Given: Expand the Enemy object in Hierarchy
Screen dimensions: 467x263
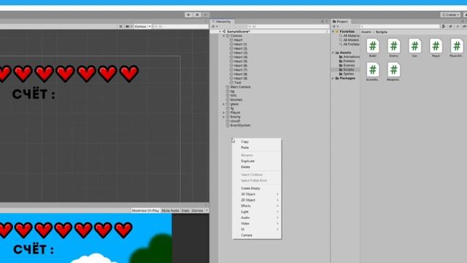Looking at the screenshot, I should 224,117.
